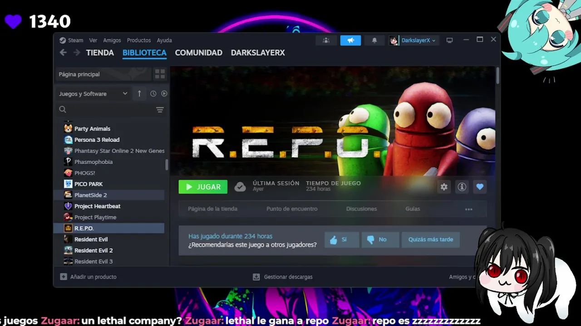
Task: Click Party Animals game icon
Action: click(68, 129)
